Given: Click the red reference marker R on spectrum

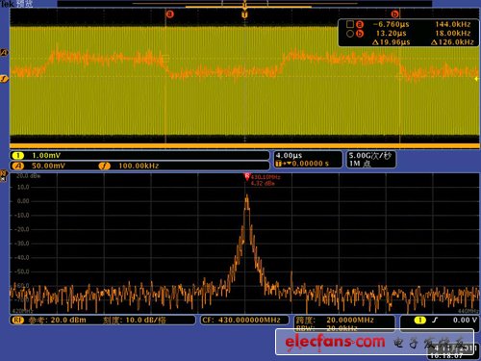Looking at the screenshot, I should click(x=247, y=176).
